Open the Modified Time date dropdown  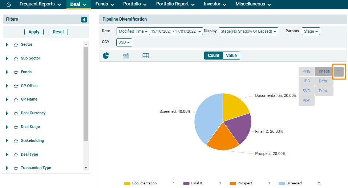tap(133, 32)
